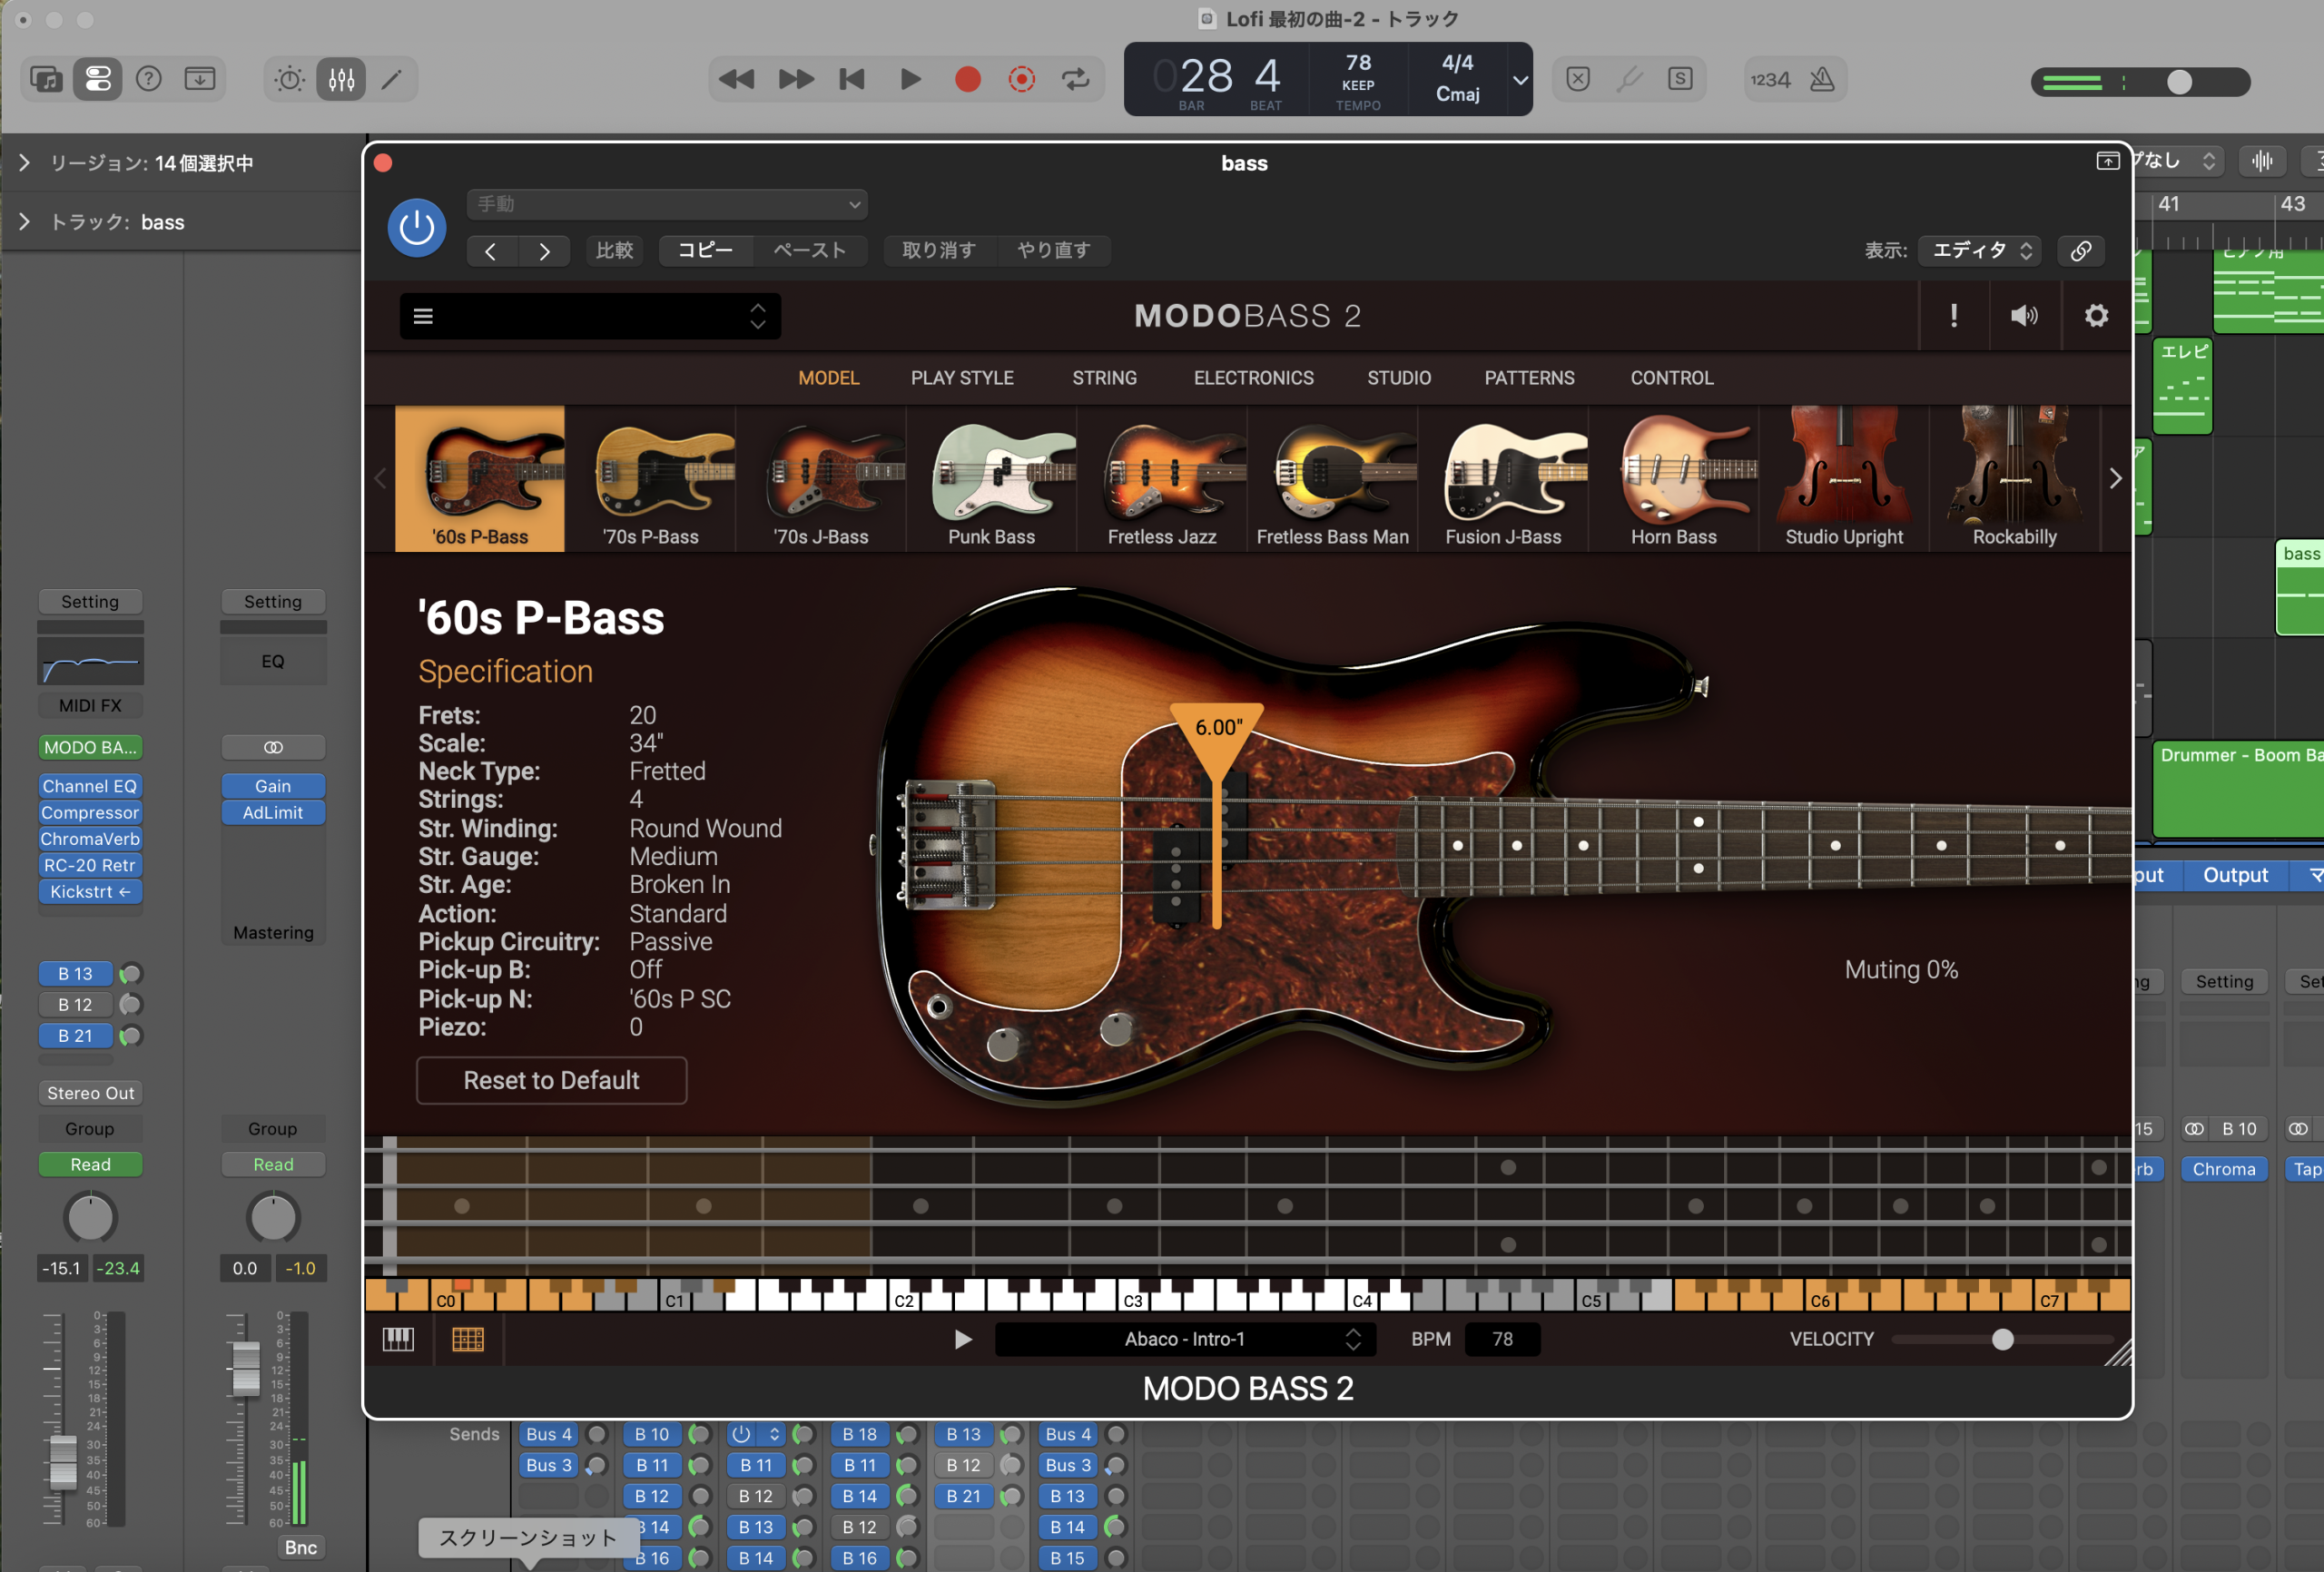
Task: Switch to the STRING tab
Action: pyautogui.click(x=1104, y=378)
